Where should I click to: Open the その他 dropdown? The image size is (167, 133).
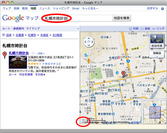[x=40, y=75]
